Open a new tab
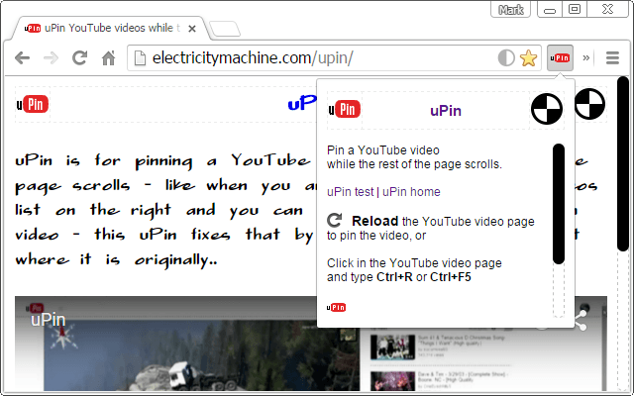The image size is (634, 396). coord(225,29)
